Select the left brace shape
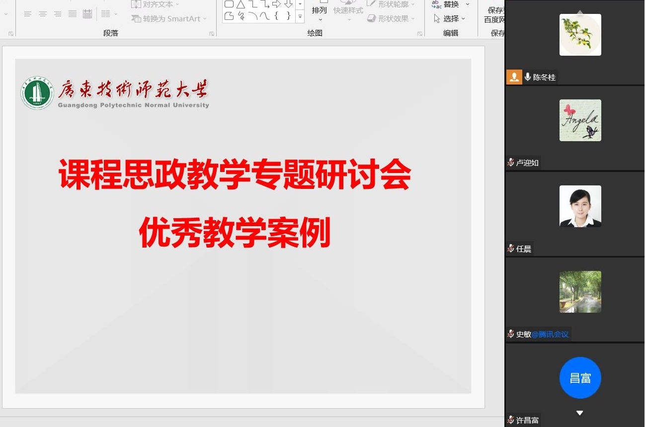The image size is (645, 427). click(x=277, y=16)
